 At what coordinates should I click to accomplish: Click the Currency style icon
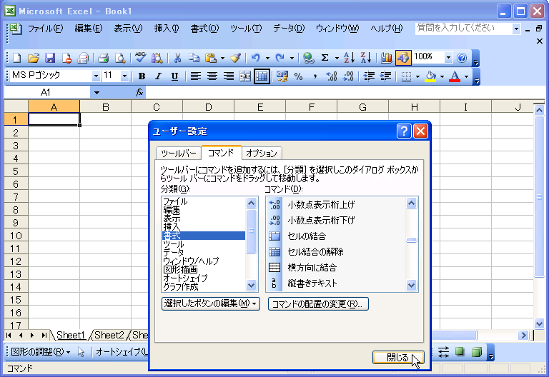(282, 76)
